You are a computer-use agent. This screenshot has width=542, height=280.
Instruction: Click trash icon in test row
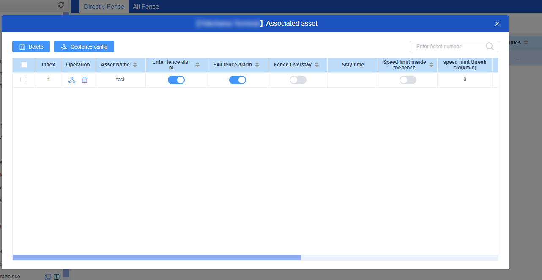pyautogui.click(x=85, y=80)
